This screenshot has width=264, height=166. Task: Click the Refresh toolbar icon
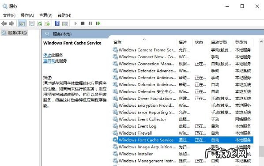pyautogui.click(x=40, y=23)
